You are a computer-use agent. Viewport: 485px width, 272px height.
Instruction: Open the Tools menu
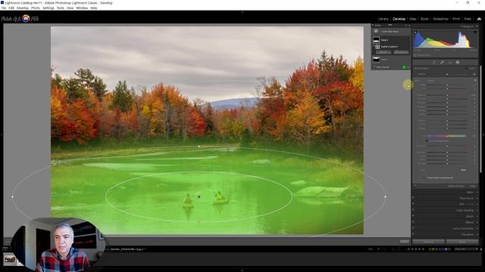click(61, 8)
